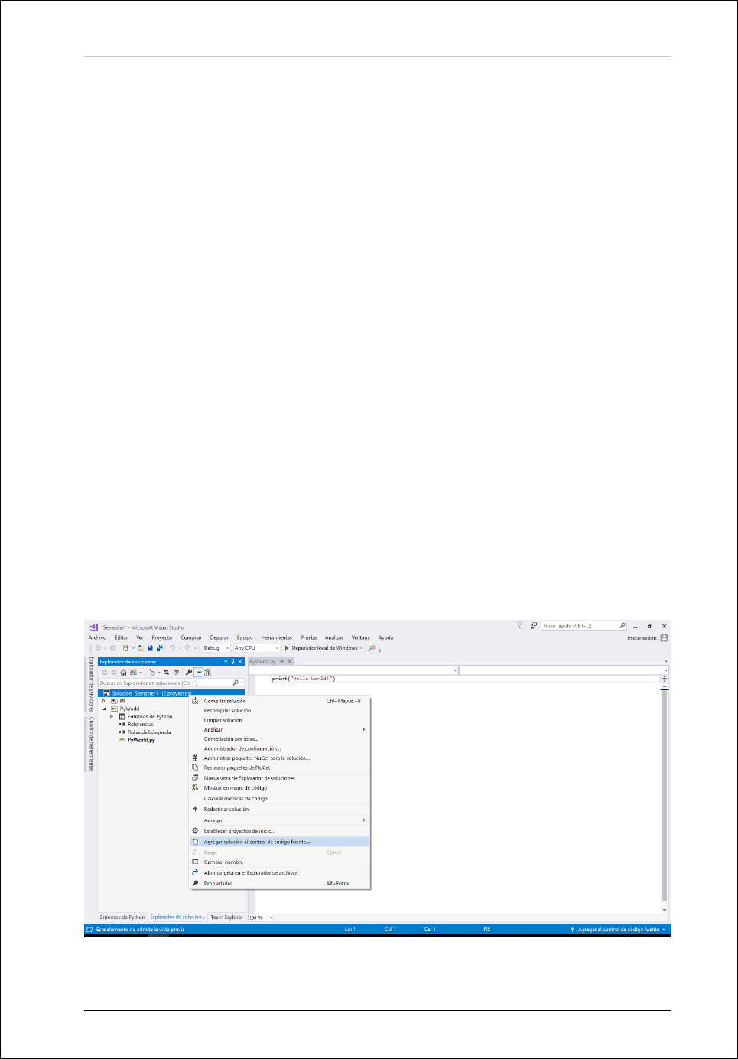
Task: Click the code map icon in explorer toolbar
Action: click(207, 673)
